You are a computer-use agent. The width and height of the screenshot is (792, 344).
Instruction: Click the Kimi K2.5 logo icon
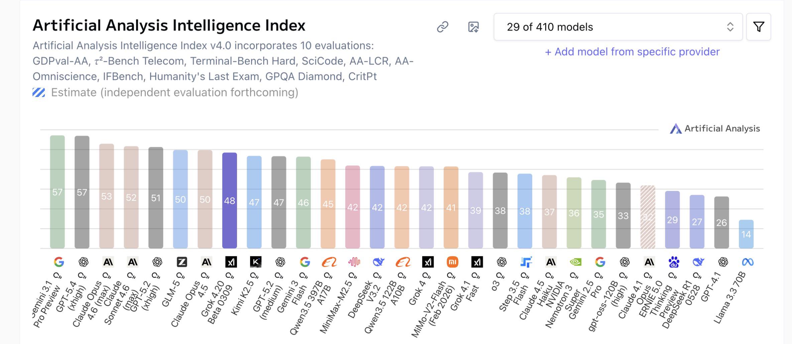256,262
